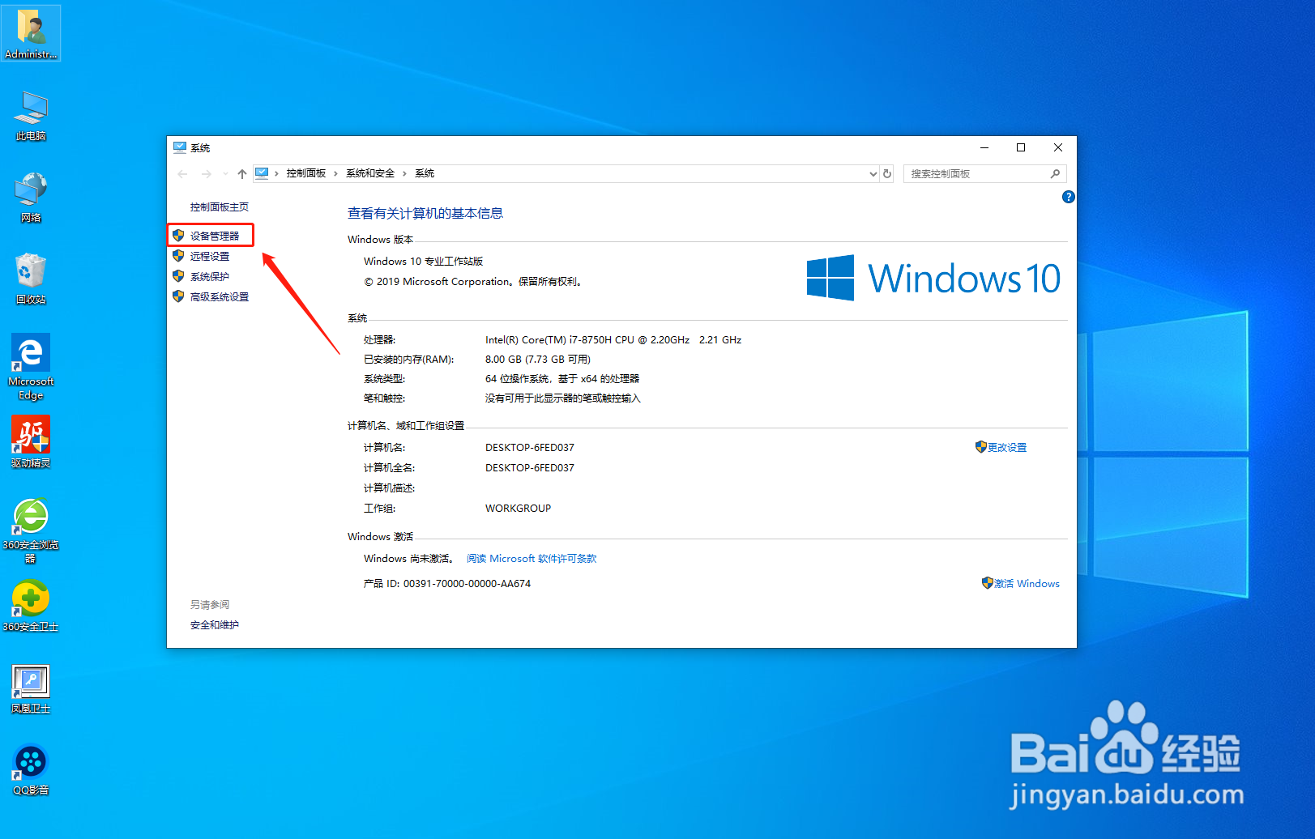The height and width of the screenshot is (839, 1315).
Task: Expand chevron after 控制面板 breadcrumb
Action: (x=335, y=173)
